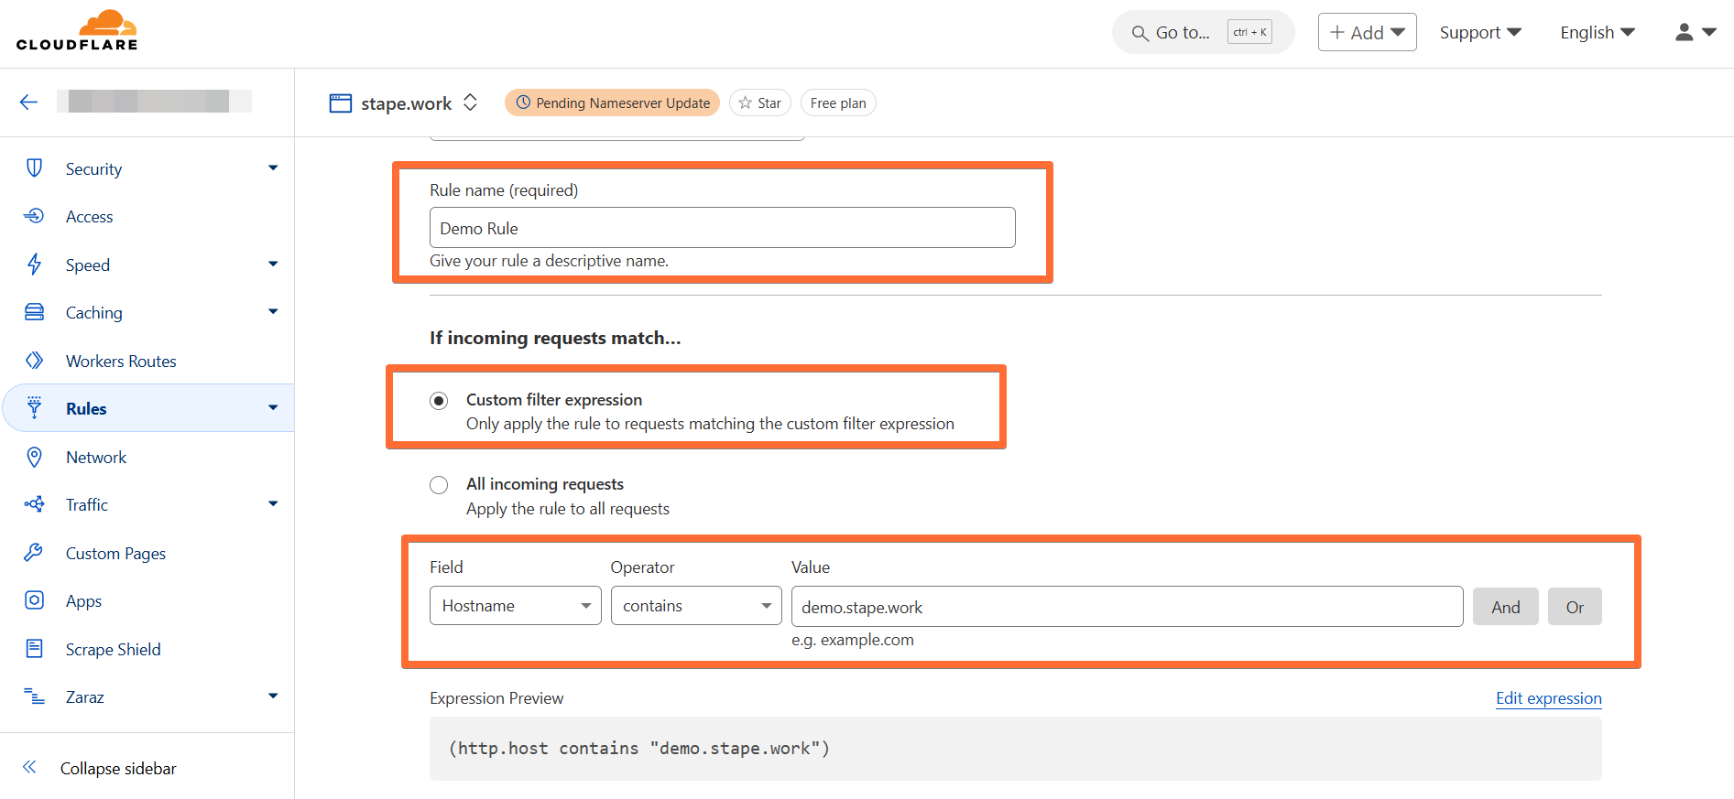Click the Scrape Shield document icon
The width and height of the screenshot is (1734, 799).
34,649
